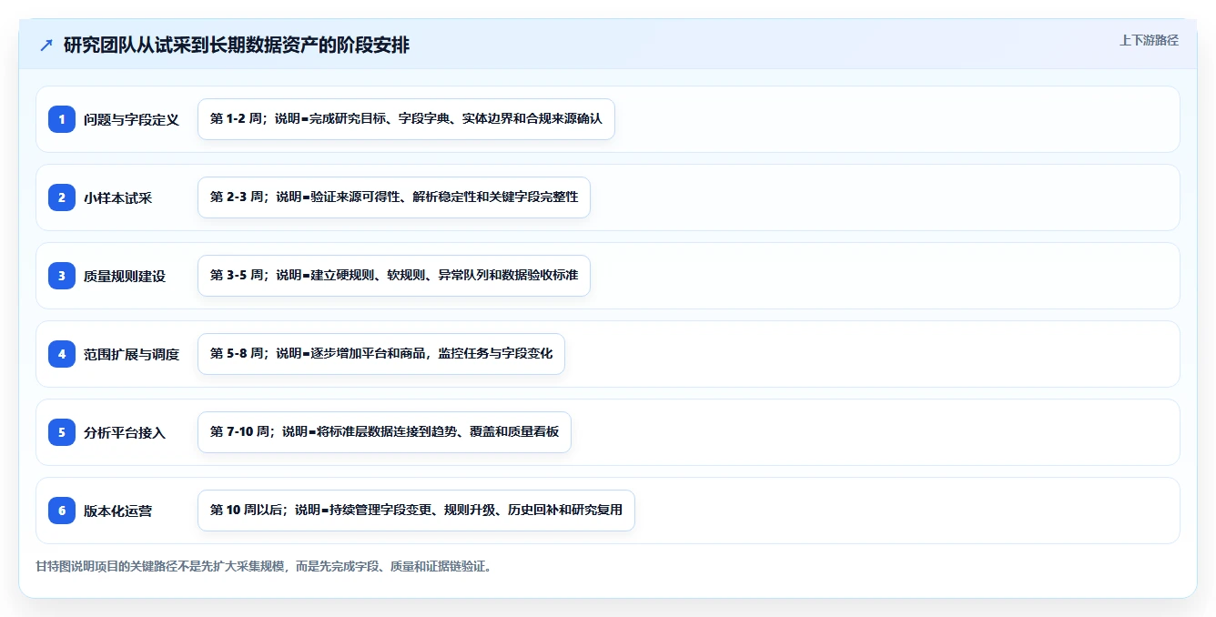Click step number badge 4
1216x617 pixels.
click(62, 354)
